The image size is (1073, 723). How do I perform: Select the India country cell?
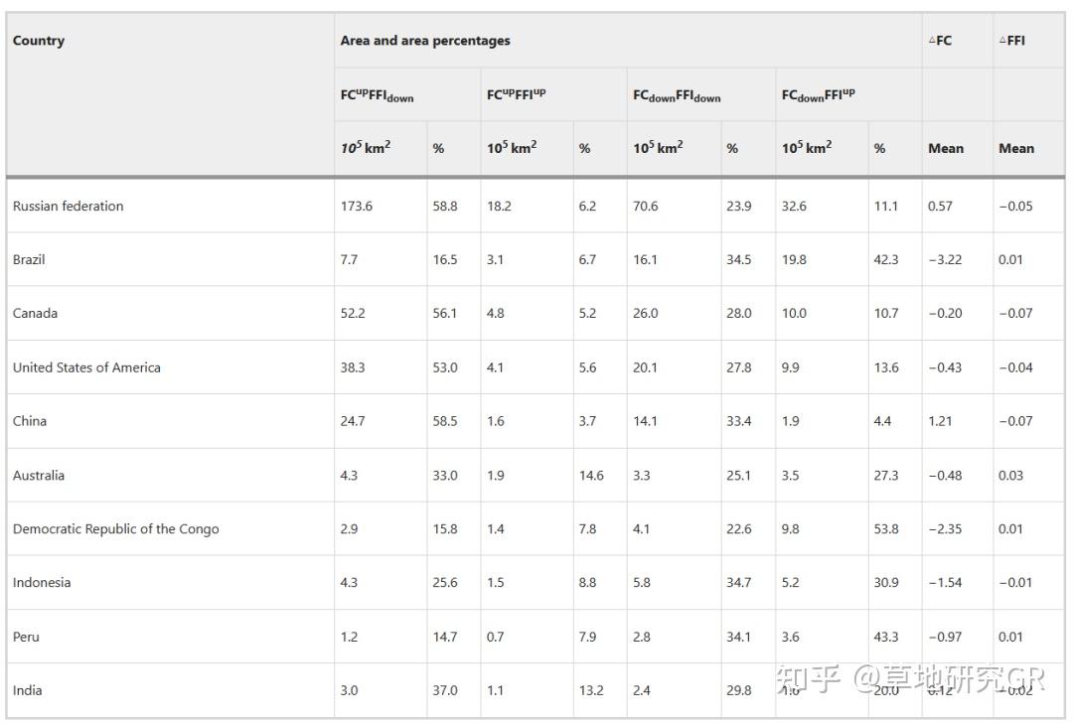point(28,690)
